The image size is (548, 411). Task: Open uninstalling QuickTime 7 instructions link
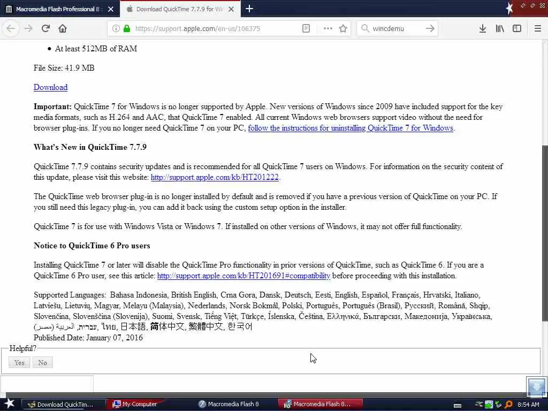[351, 128]
